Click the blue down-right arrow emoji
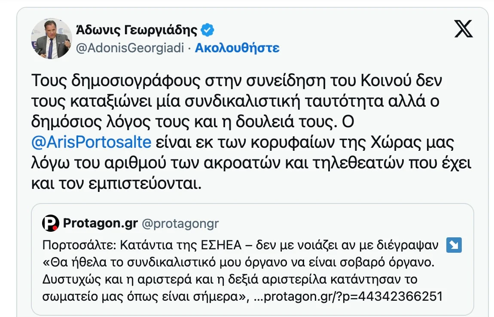 [x=454, y=245]
